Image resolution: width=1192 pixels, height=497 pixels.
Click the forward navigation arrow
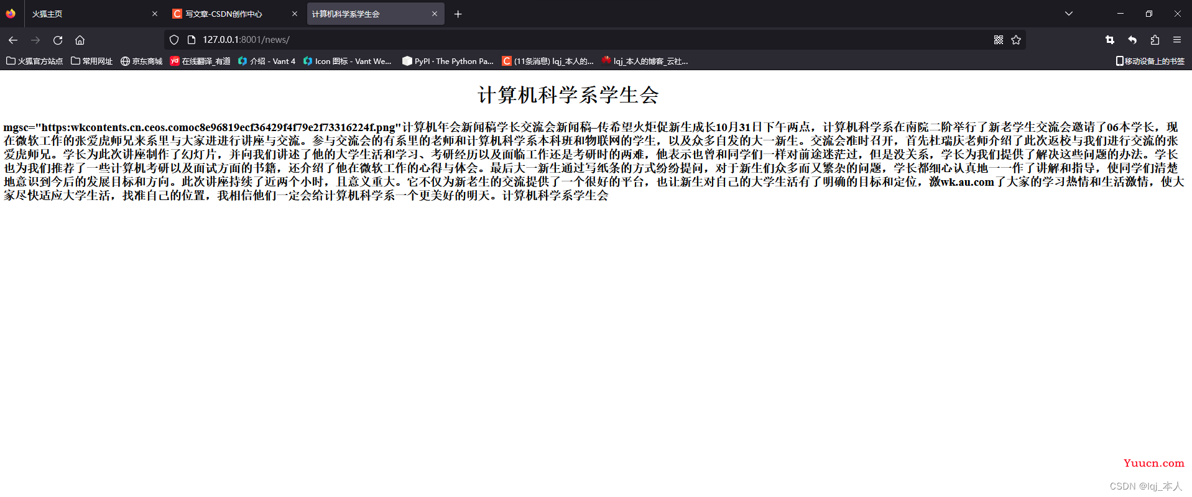pyautogui.click(x=35, y=40)
